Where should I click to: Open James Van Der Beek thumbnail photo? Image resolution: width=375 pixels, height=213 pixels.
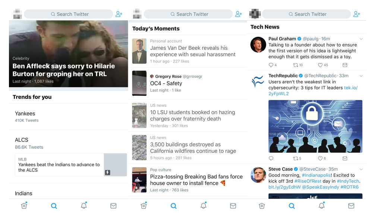[x=139, y=51]
